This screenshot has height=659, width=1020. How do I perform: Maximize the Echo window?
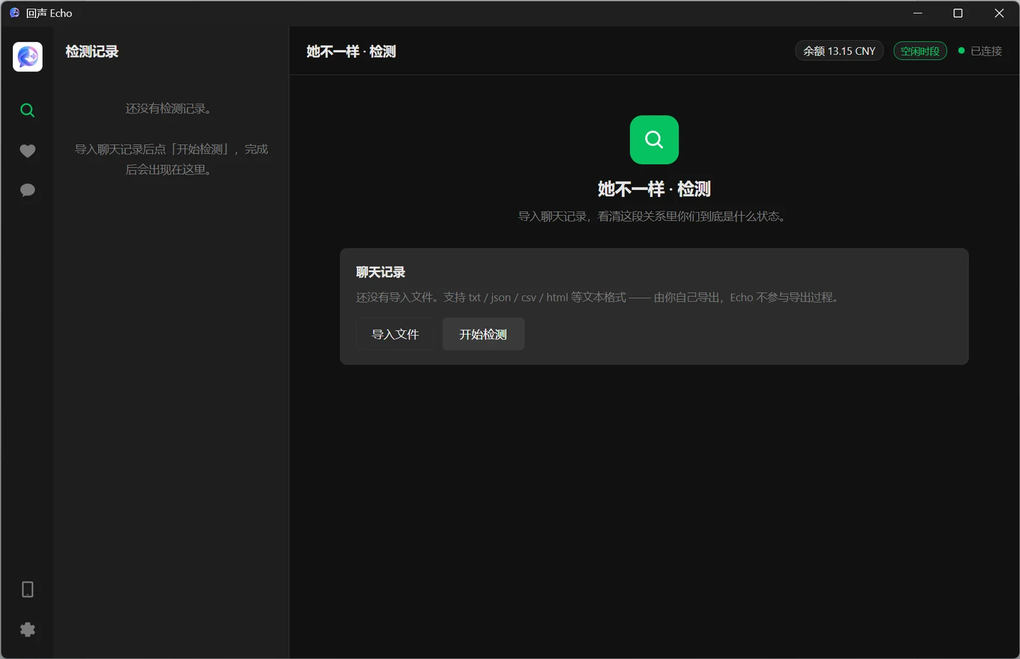click(958, 13)
